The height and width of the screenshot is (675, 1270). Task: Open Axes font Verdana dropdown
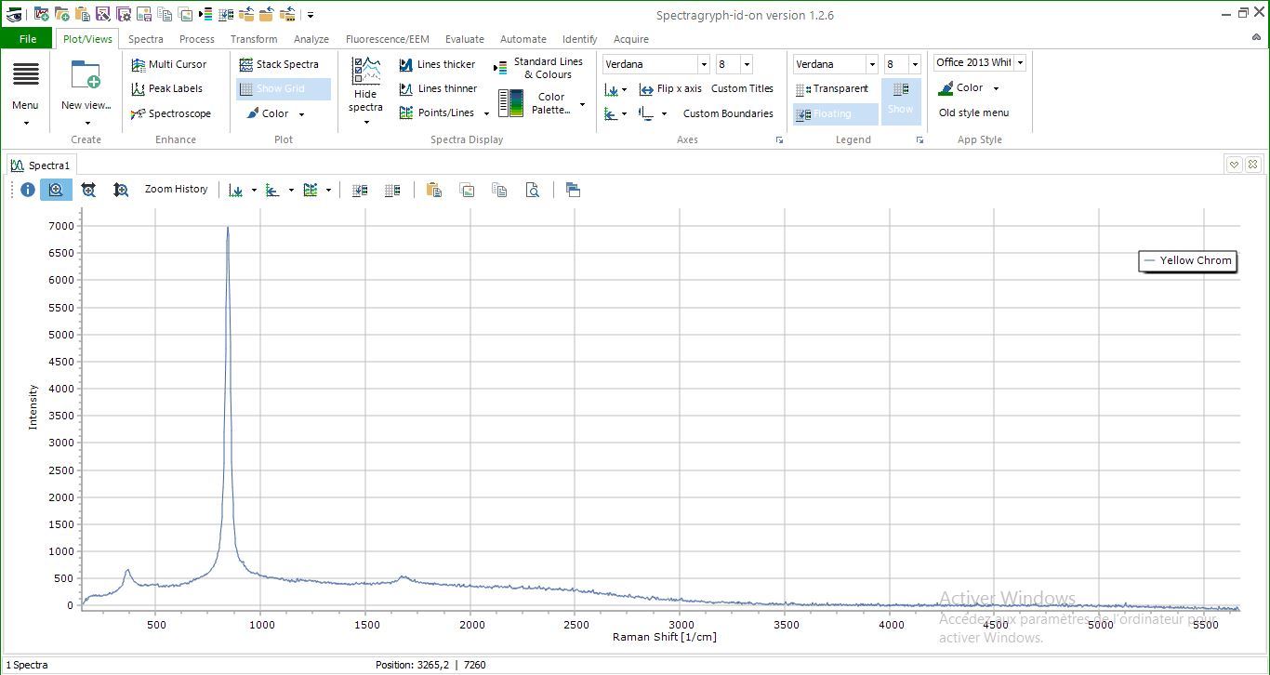coord(704,64)
